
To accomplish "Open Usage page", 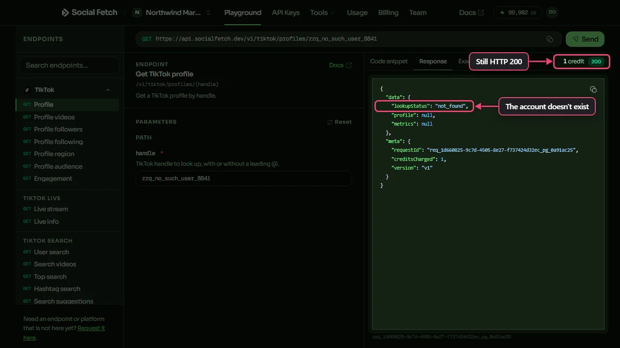I will click(x=357, y=13).
